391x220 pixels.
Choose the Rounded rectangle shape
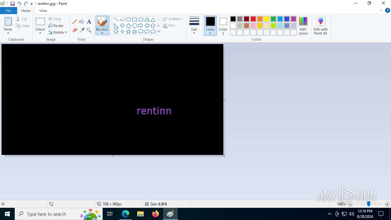tap(141, 19)
